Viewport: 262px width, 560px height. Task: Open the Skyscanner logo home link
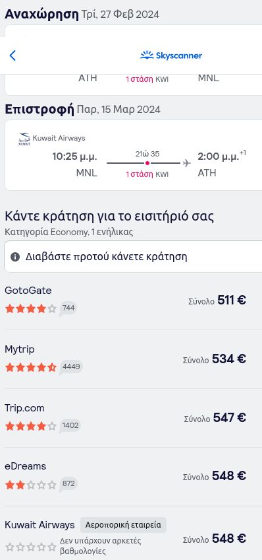pyautogui.click(x=171, y=55)
